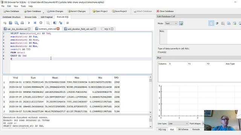Execute all SQL with play icon
Screen dimensions: 241x135
[x=29, y=23]
